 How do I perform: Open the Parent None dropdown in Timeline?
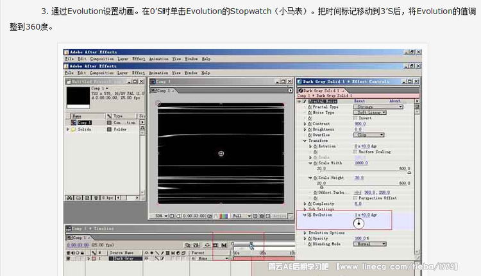click(213, 259)
